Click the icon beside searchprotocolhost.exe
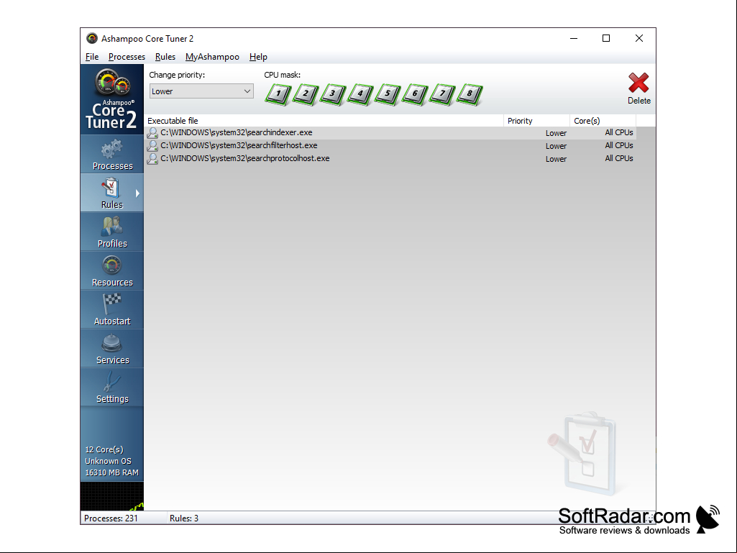Image resolution: width=737 pixels, height=553 pixels. tap(152, 159)
